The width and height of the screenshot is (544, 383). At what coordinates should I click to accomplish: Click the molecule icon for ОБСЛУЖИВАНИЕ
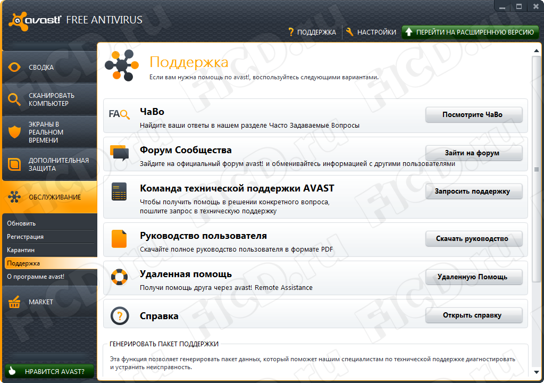[x=14, y=197]
